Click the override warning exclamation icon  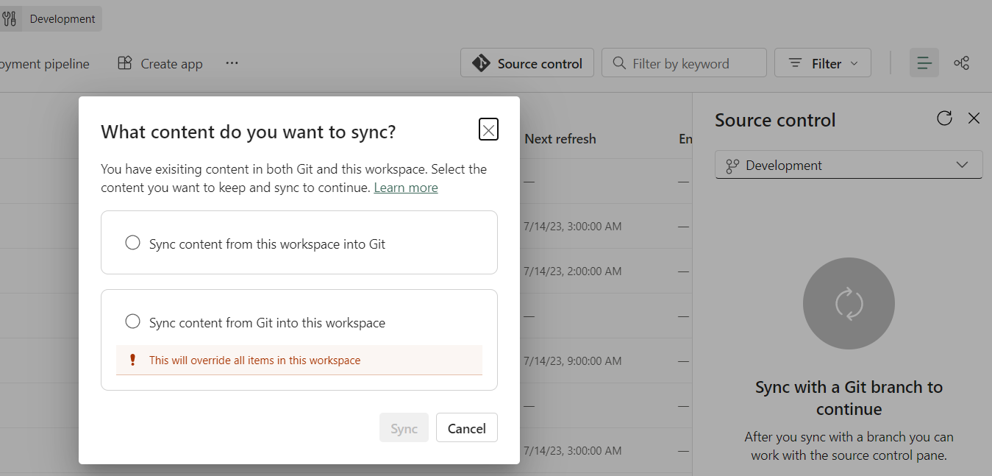tap(133, 360)
